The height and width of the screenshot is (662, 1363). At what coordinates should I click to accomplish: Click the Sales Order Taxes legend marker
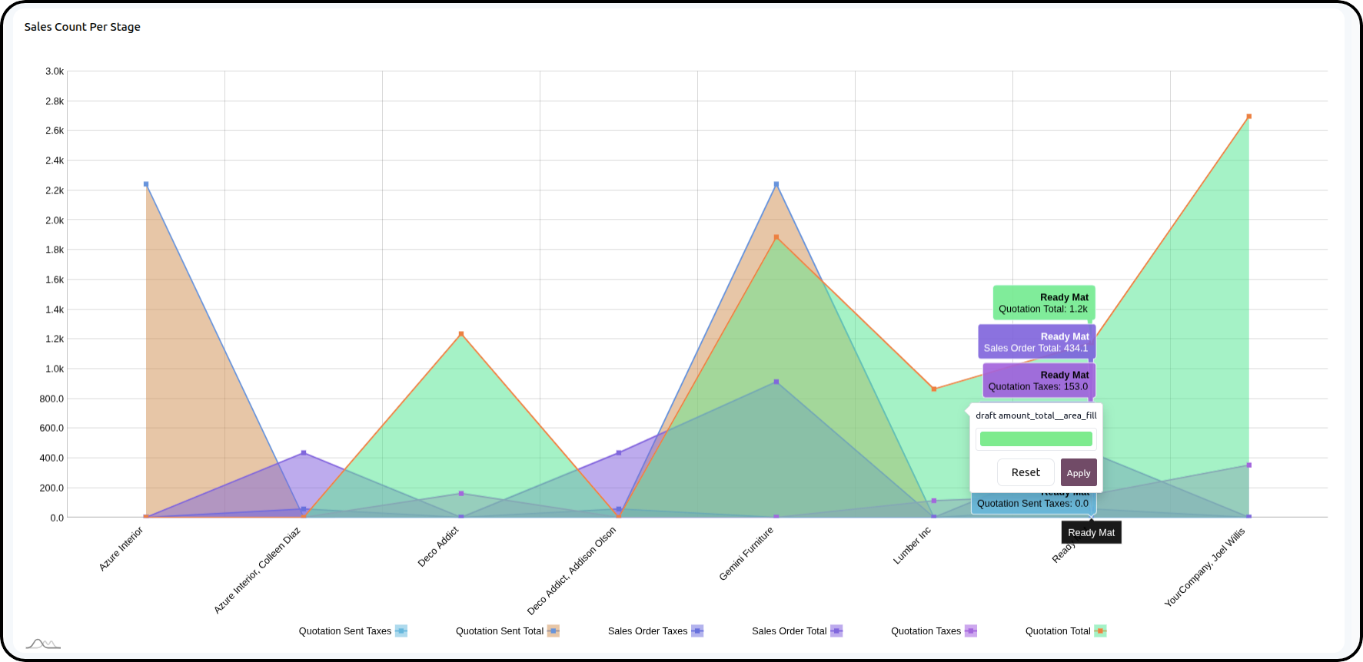point(697,631)
